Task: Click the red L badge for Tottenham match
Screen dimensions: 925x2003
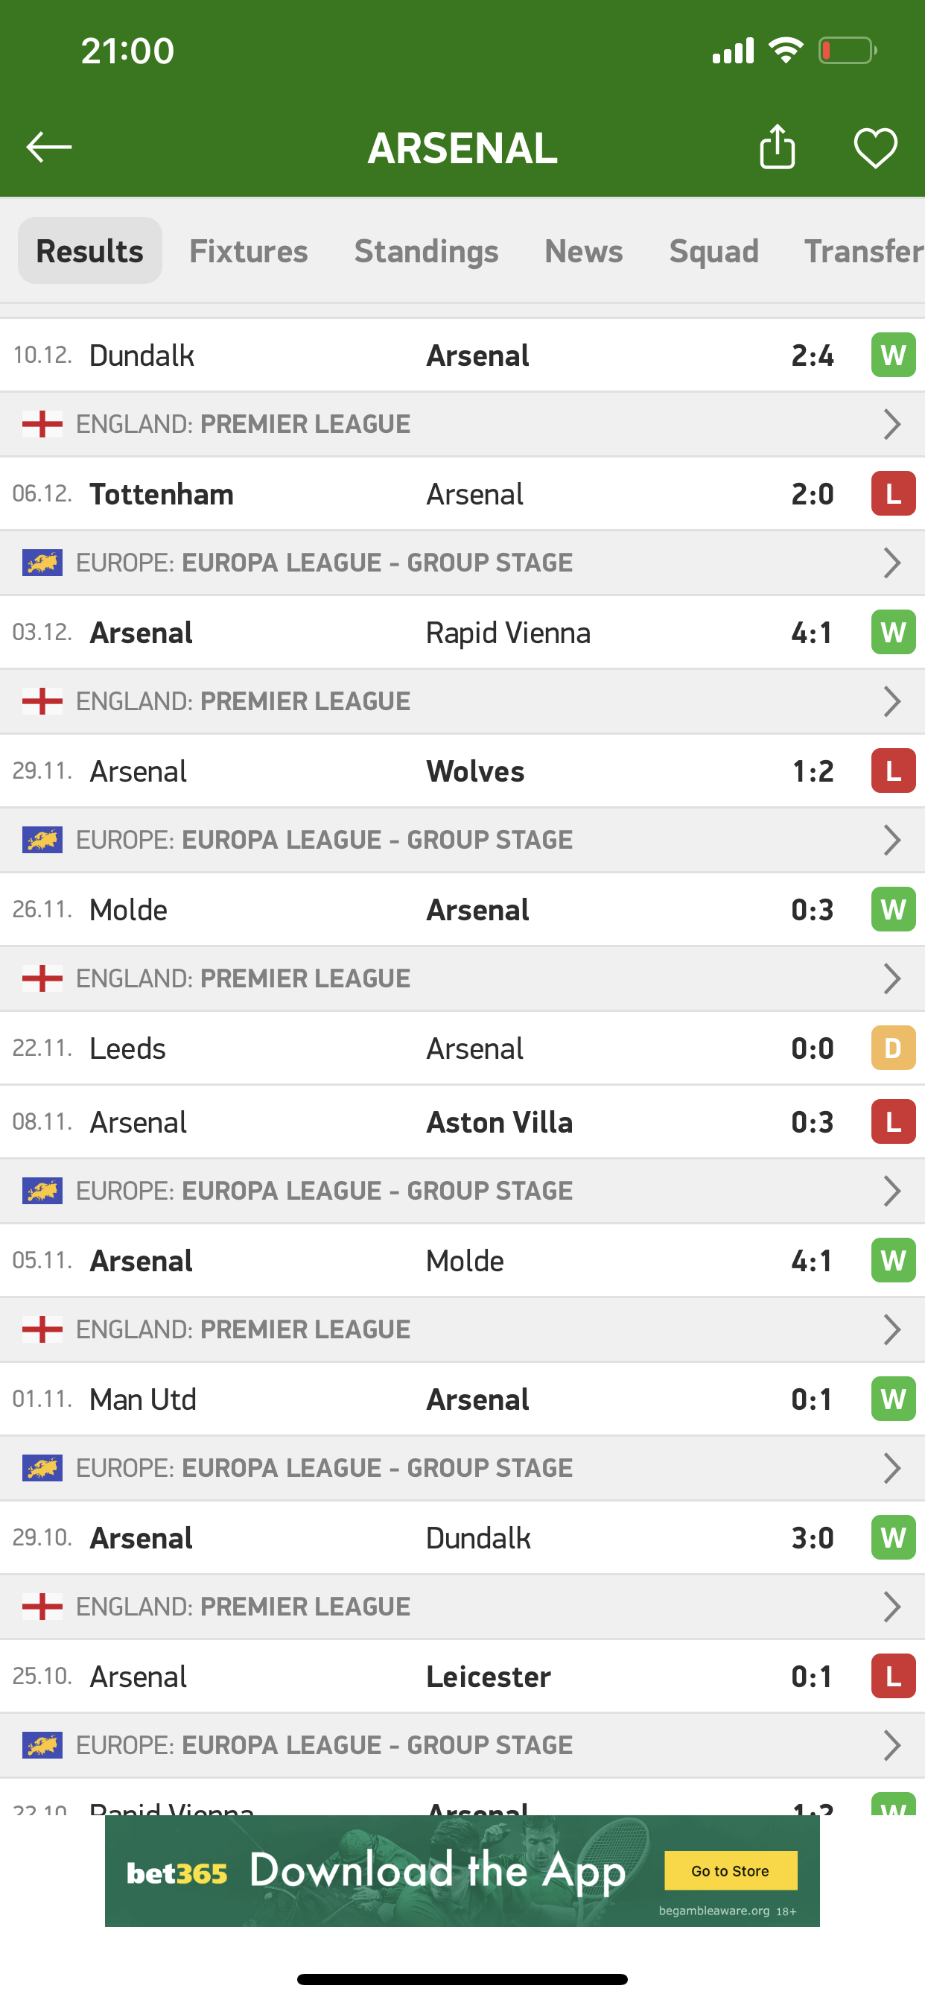Action: click(893, 494)
